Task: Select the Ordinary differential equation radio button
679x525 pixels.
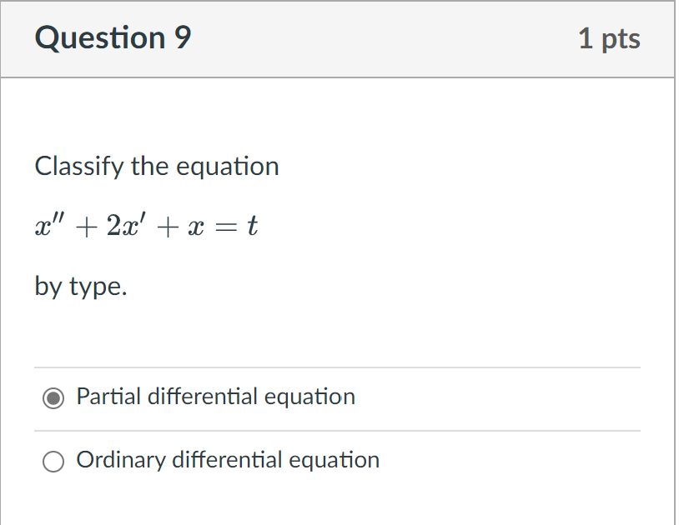Action: [53, 460]
